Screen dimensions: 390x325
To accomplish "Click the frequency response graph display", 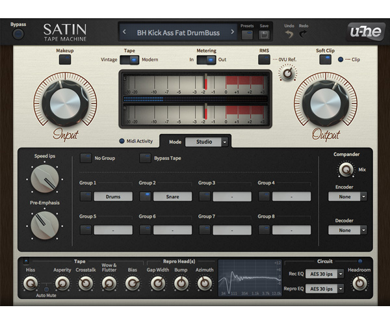I will click(250, 278).
